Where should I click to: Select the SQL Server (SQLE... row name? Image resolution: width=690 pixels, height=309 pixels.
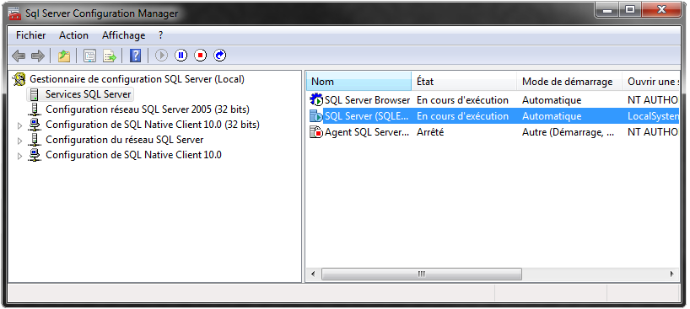coord(367,116)
